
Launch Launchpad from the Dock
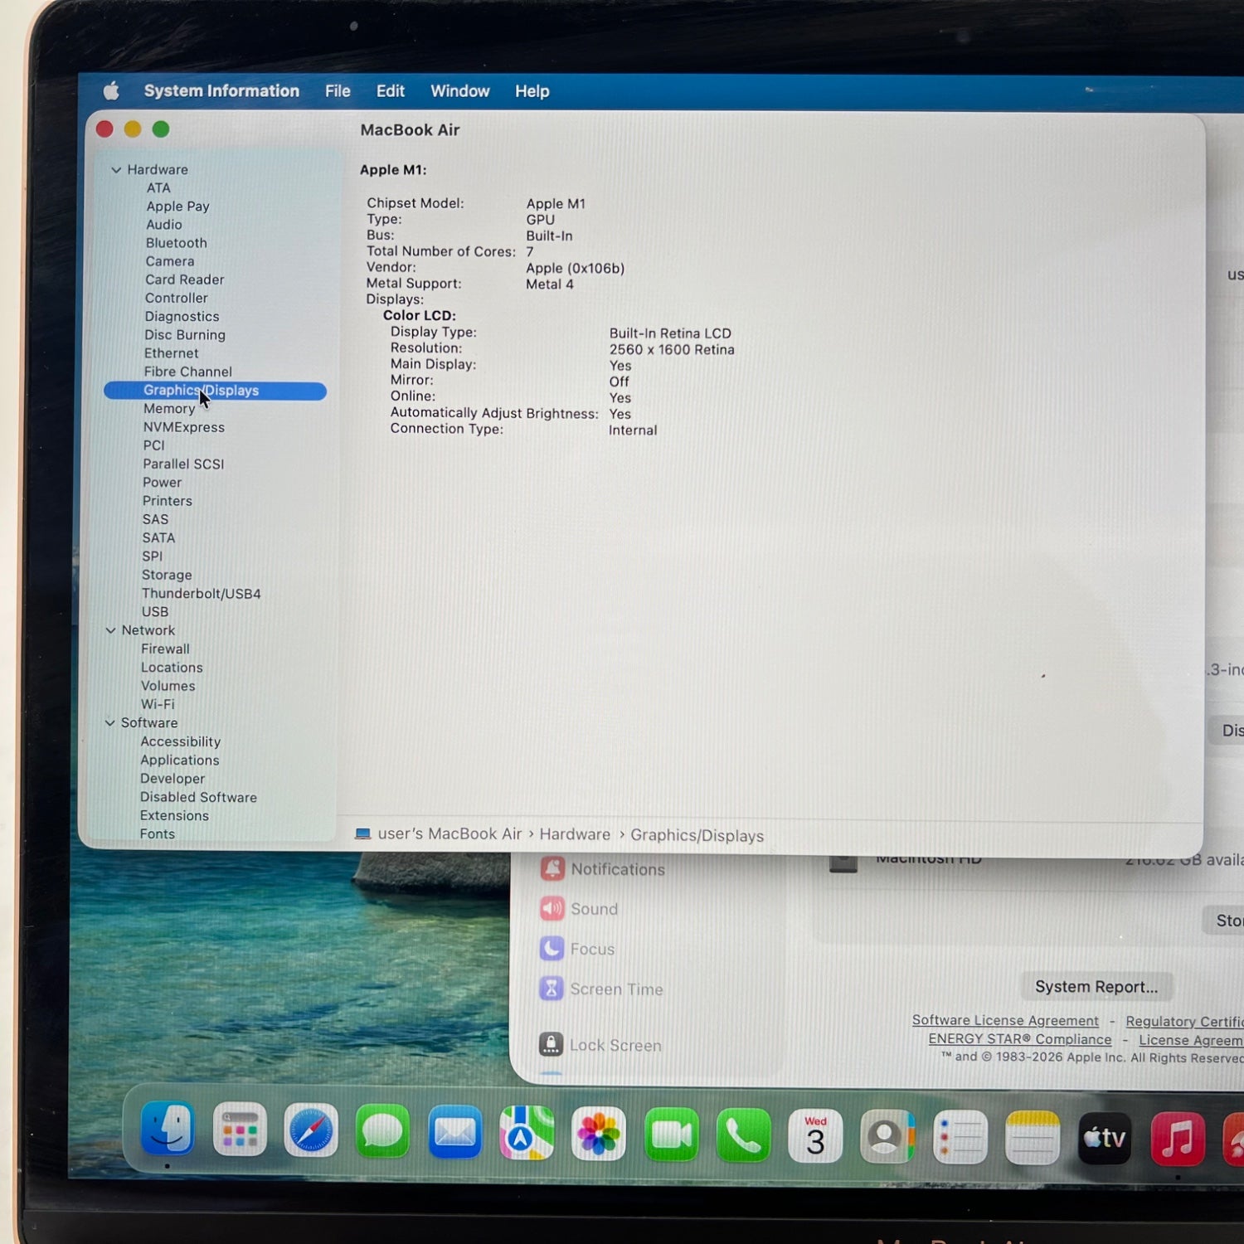[240, 1130]
